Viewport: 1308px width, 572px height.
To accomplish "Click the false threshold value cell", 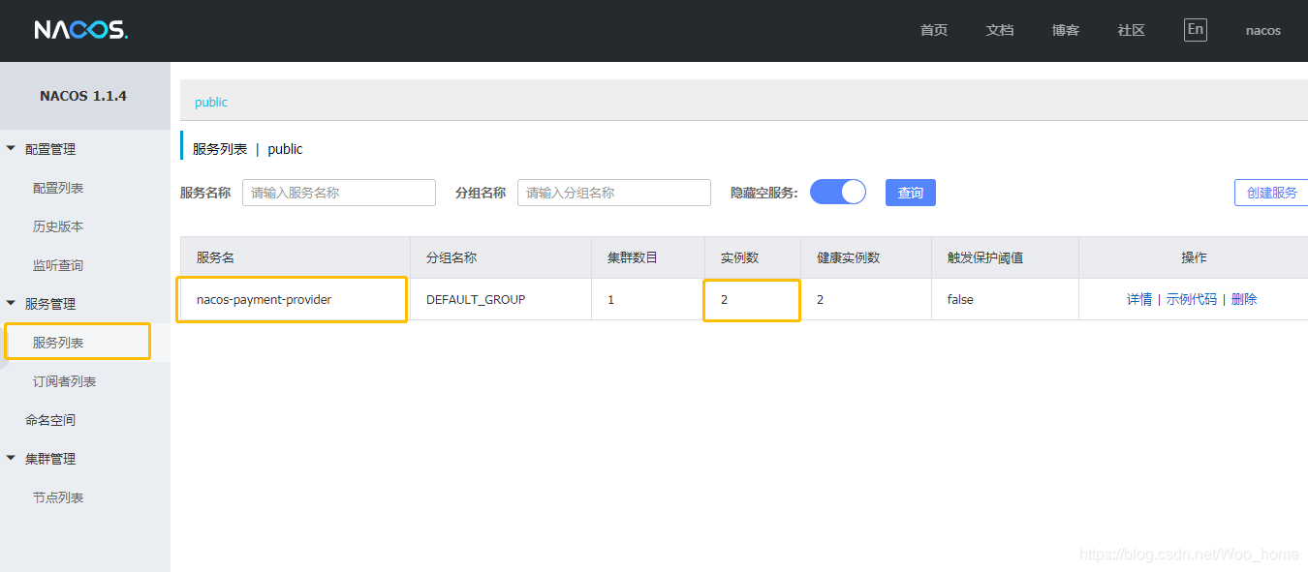I will [1005, 299].
